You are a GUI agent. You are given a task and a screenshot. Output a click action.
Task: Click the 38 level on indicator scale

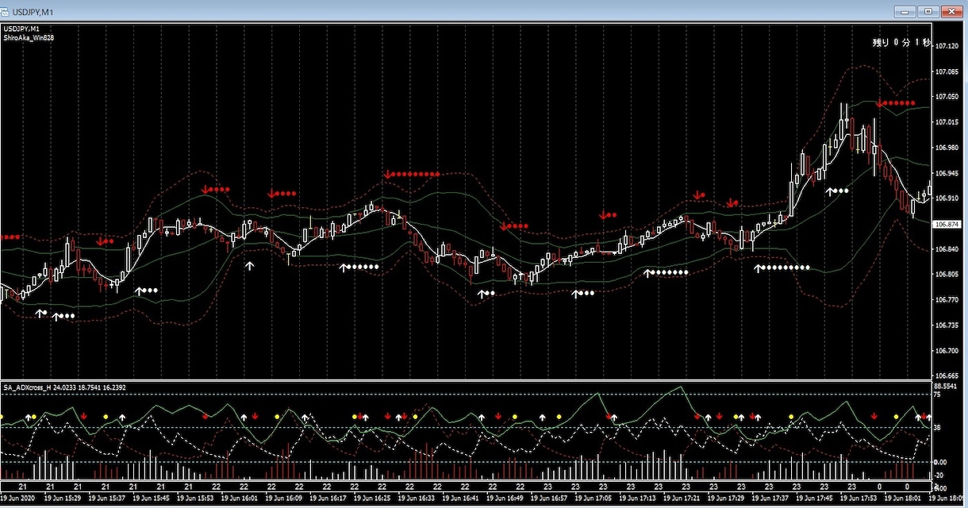[x=937, y=427]
